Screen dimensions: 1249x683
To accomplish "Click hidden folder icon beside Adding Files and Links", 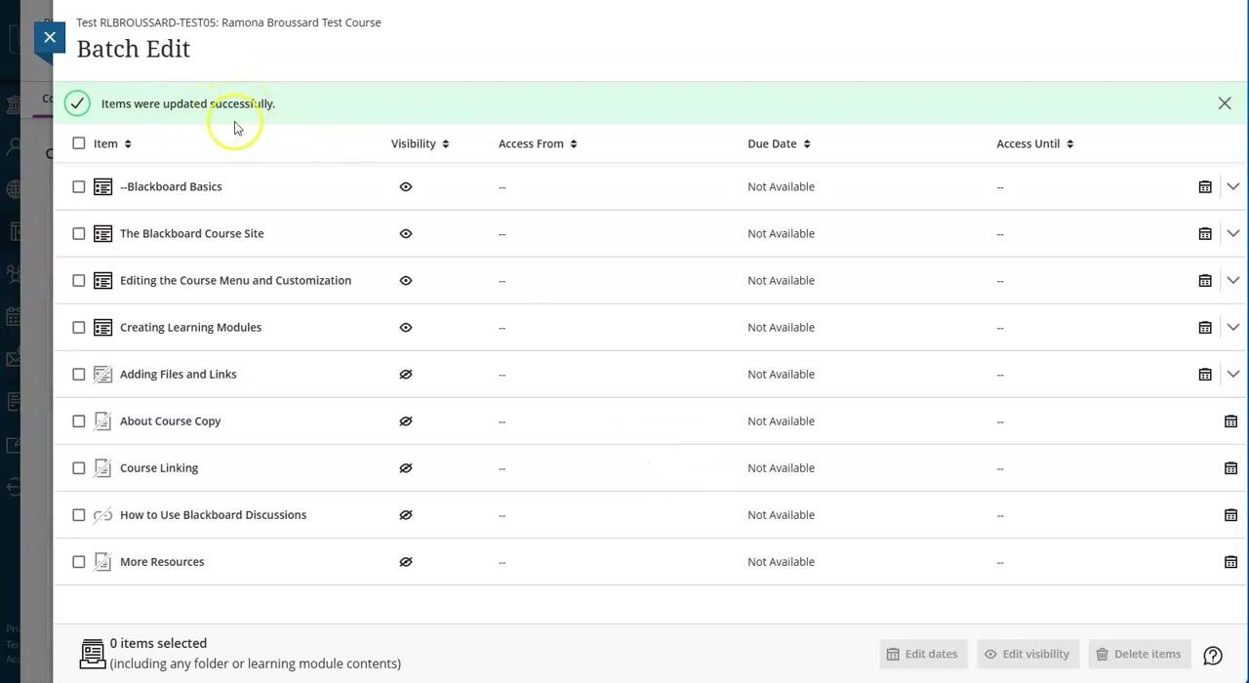I will tap(102, 374).
